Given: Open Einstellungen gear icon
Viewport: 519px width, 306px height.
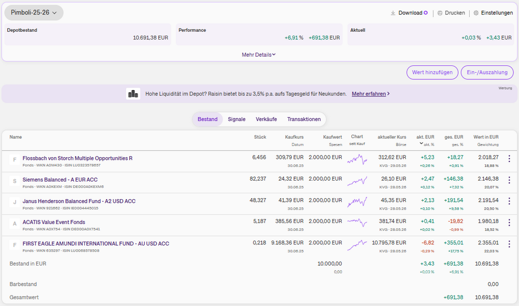Looking at the screenshot, I should (476, 13).
